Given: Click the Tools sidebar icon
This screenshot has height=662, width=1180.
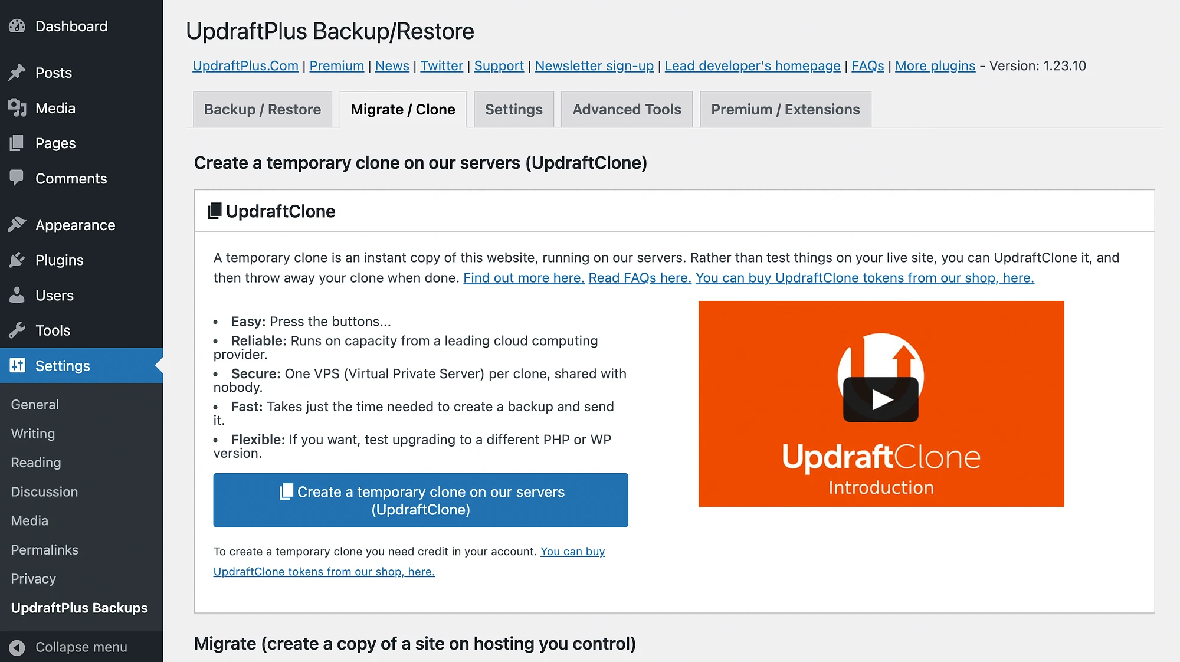Looking at the screenshot, I should tap(16, 330).
